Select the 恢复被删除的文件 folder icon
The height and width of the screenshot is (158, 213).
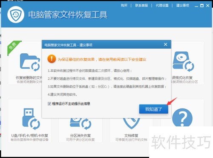click(30, 62)
